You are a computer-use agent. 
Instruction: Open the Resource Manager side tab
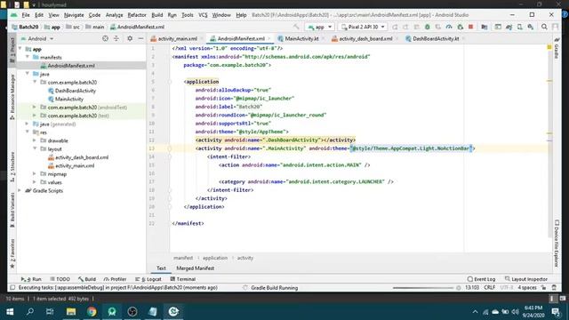click(12, 97)
